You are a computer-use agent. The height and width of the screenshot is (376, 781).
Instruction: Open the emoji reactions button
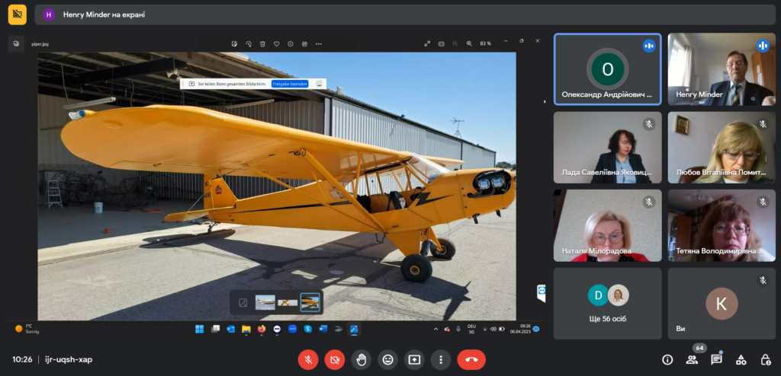coord(387,359)
